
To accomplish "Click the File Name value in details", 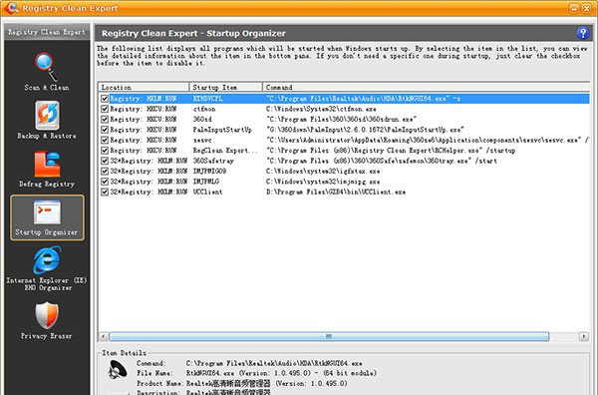I will (281, 373).
